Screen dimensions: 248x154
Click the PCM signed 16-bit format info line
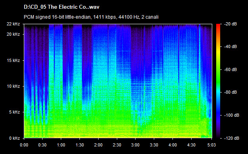click(91, 17)
